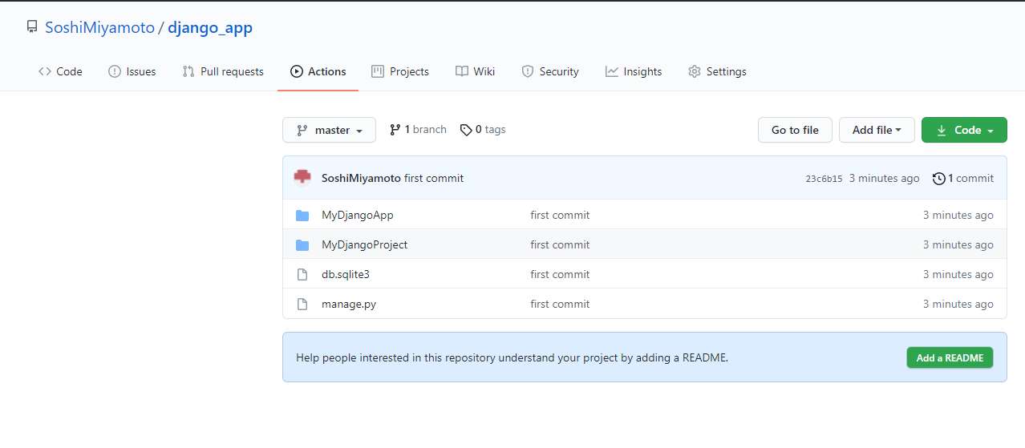Open the Code tab
1025x448 pixels.
coord(60,71)
